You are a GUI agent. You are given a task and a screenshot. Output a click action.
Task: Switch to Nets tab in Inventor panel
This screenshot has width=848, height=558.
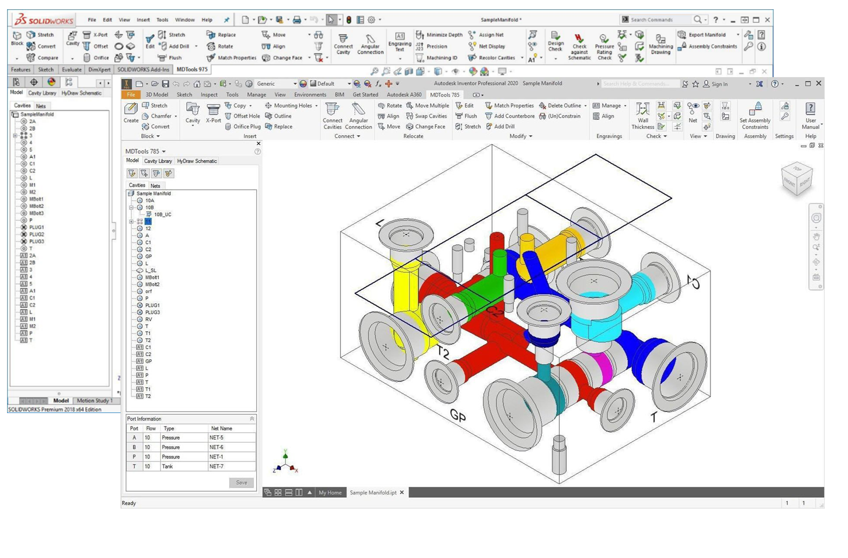(x=155, y=186)
